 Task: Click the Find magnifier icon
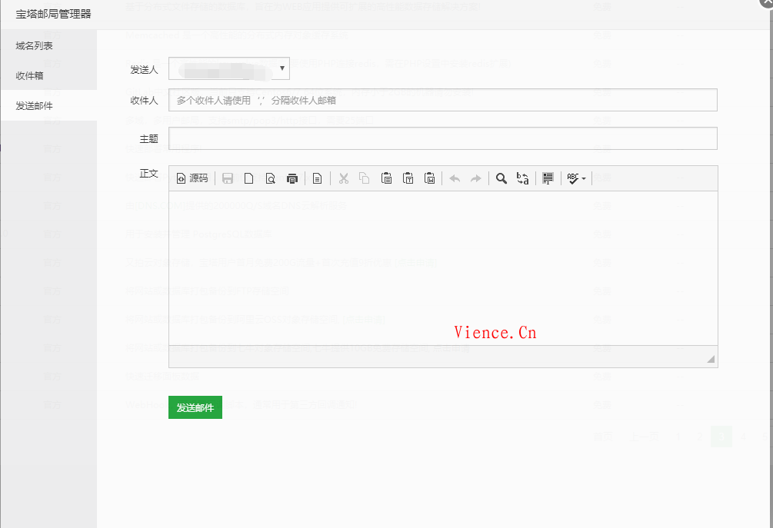tap(501, 178)
